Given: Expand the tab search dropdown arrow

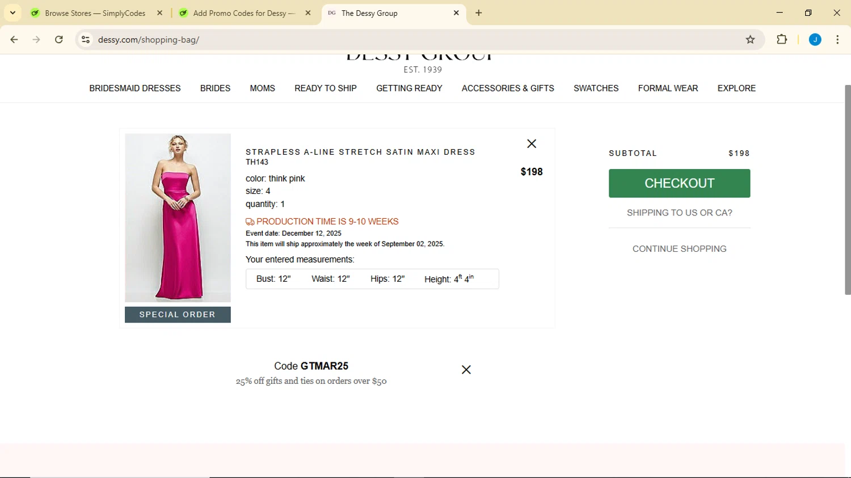Looking at the screenshot, I should coord(12,13).
